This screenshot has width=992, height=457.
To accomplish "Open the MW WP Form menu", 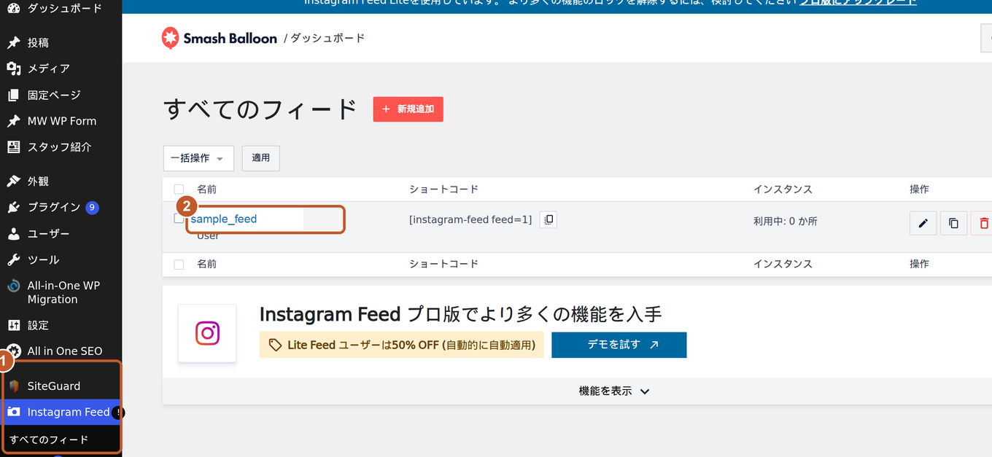I will pyautogui.click(x=61, y=121).
